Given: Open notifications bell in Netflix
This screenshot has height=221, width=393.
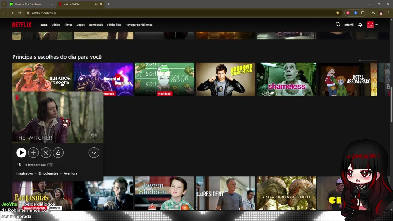Looking at the screenshot, I should click(x=360, y=25).
